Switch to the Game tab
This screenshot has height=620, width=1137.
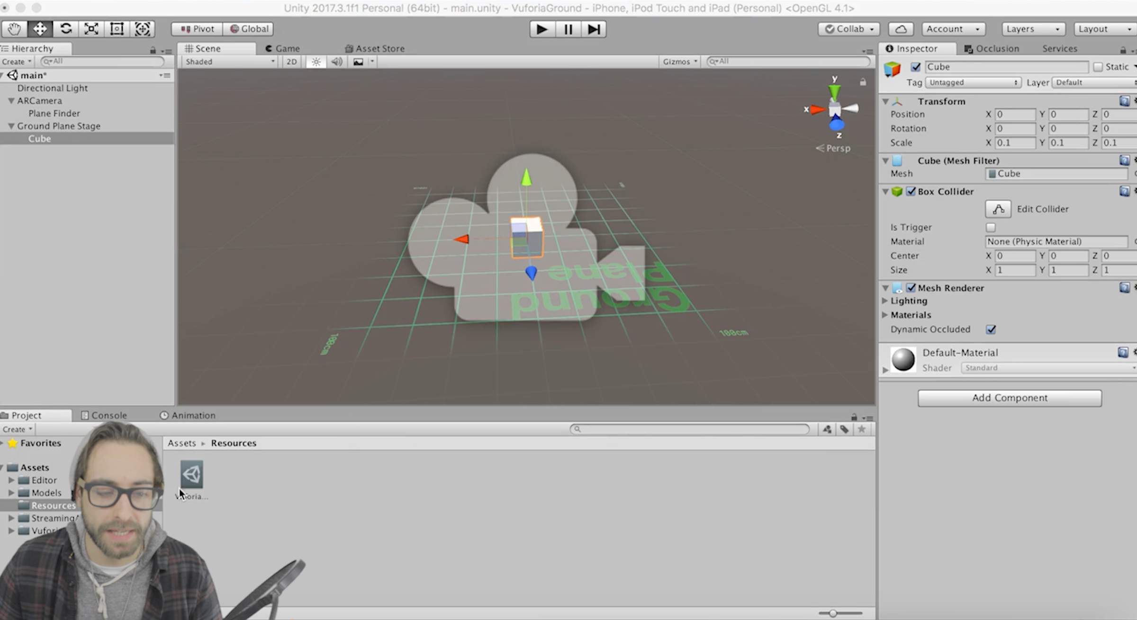[283, 48]
